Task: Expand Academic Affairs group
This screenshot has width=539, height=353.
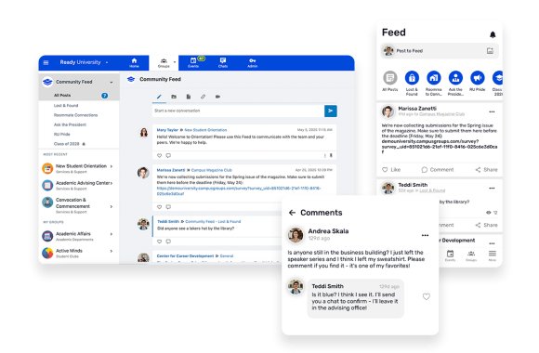Action: point(112,234)
